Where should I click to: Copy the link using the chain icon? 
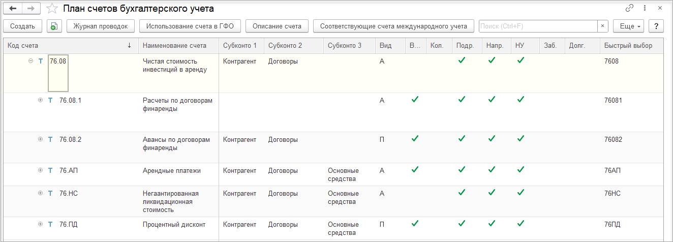[x=630, y=9]
